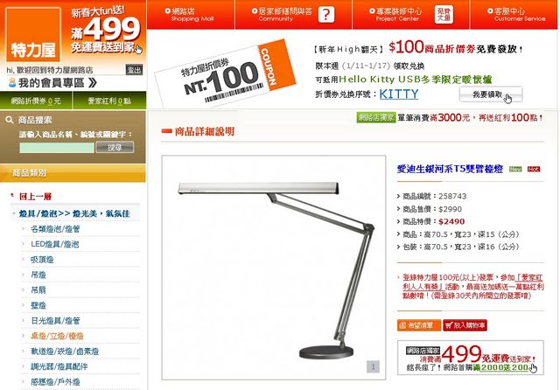This screenshot has width=560, height=390.
Task: Click the 特力屋 orange logo
Action: point(33,34)
